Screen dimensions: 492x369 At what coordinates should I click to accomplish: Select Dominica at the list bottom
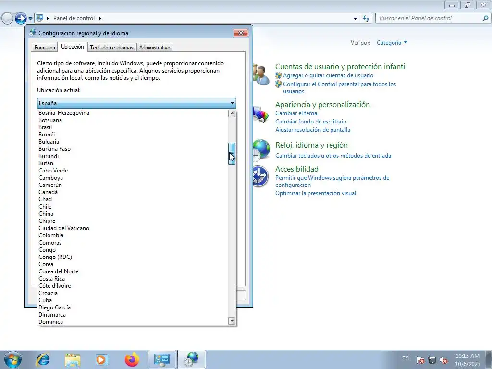pos(133,322)
